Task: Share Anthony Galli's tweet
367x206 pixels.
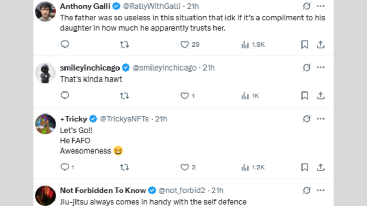Action: pos(321,44)
